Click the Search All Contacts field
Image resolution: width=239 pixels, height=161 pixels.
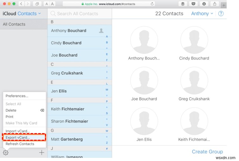point(80,14)
